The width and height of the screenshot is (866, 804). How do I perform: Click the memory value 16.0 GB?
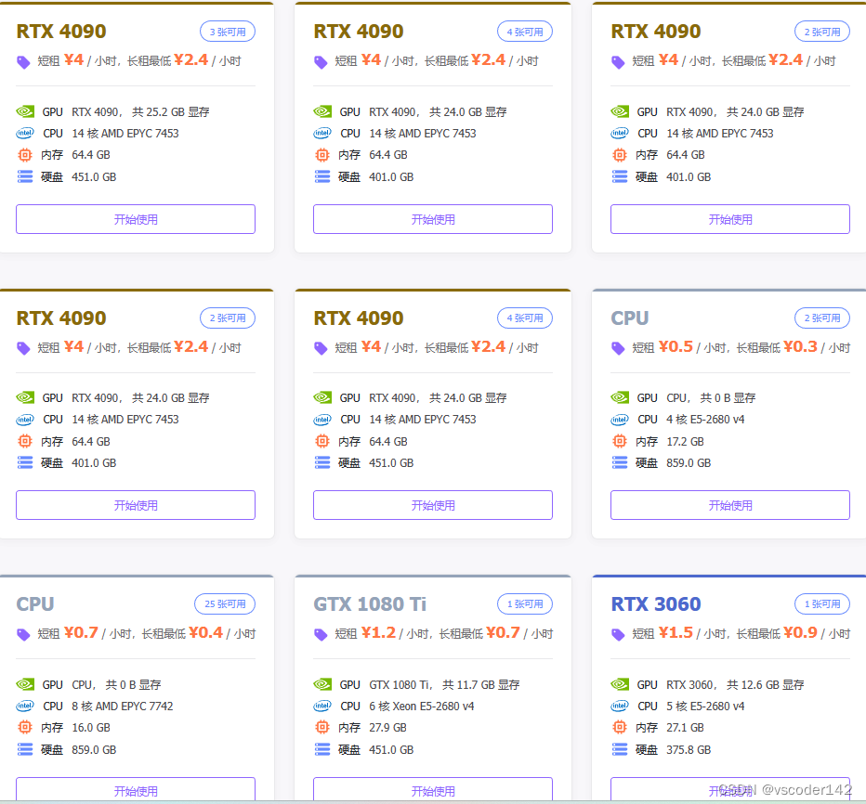pyautogui.click(x=90, y=728)
